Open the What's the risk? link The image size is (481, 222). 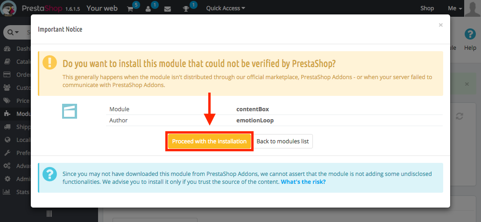(303, 182)
